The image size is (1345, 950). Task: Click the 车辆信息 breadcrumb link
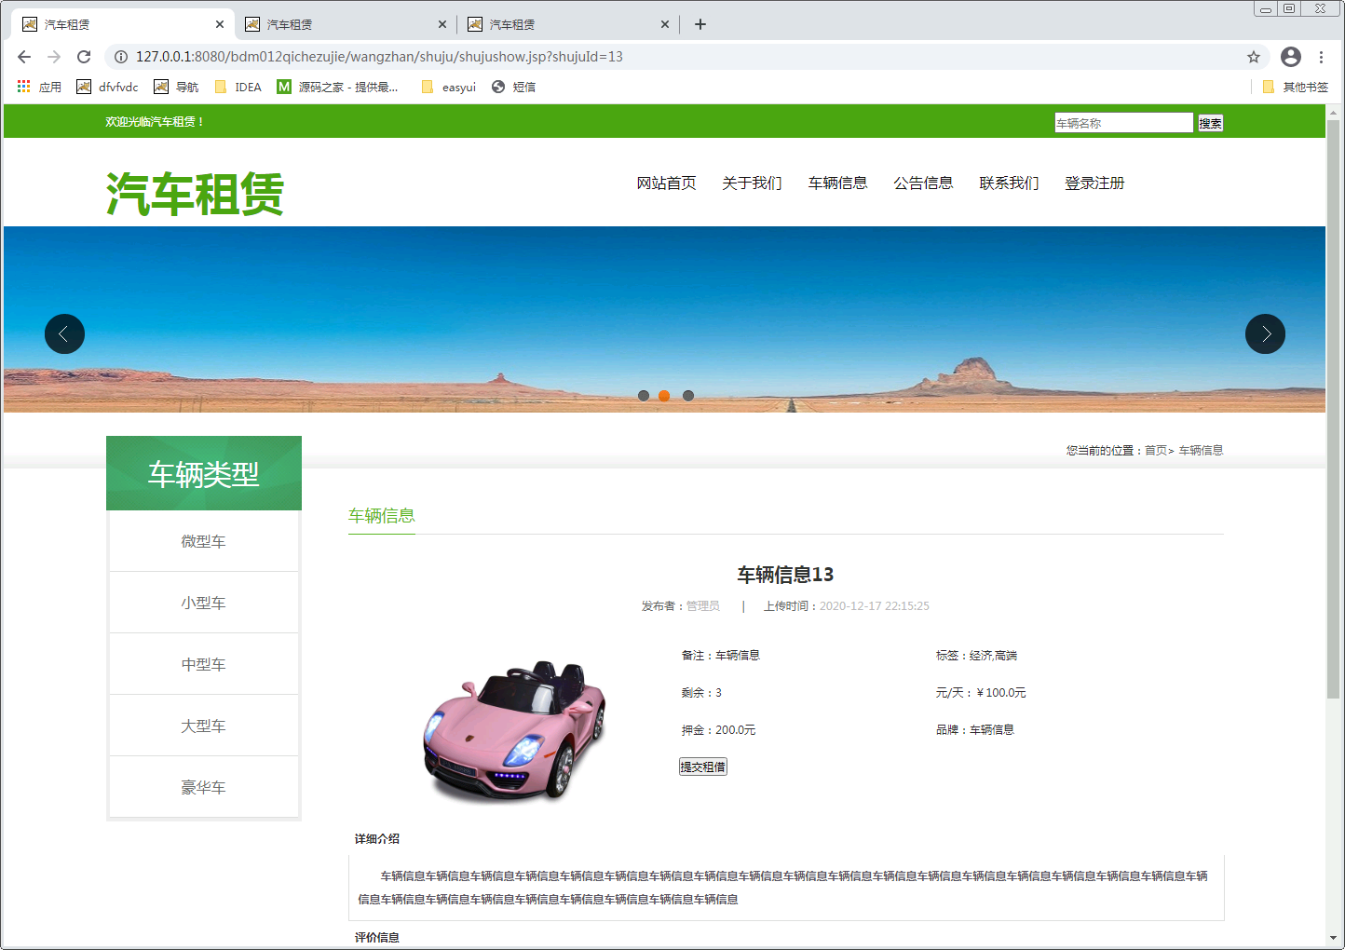1201,451
